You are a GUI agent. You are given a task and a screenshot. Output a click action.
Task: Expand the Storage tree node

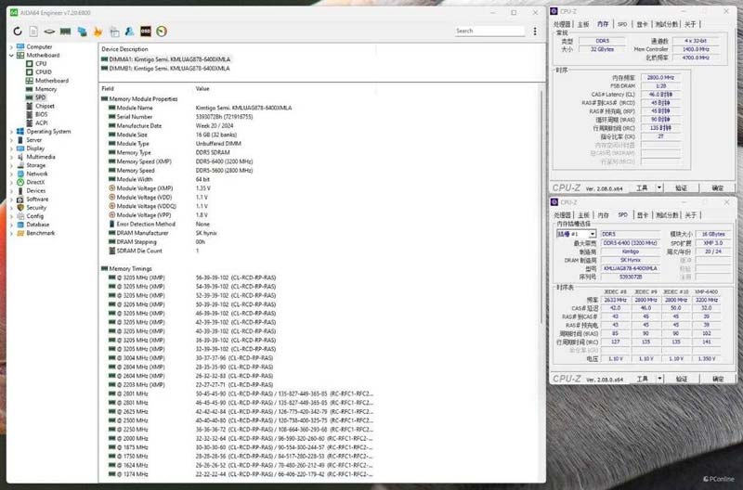[x=11, y=165]
